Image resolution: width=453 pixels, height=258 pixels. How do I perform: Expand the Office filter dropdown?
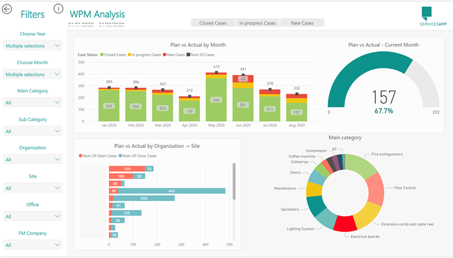(x=32, y=216)
